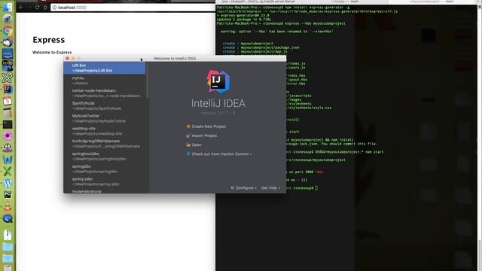Image resolution: width=482 pixels, height=271 pixels.
Task: Open QuickTime Player from the dock
Action: click(8, 218)
